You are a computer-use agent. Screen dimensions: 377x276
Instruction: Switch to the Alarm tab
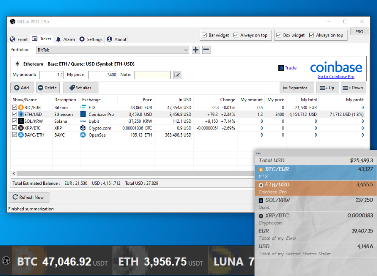pyautogui.click(x=65, y=39)
